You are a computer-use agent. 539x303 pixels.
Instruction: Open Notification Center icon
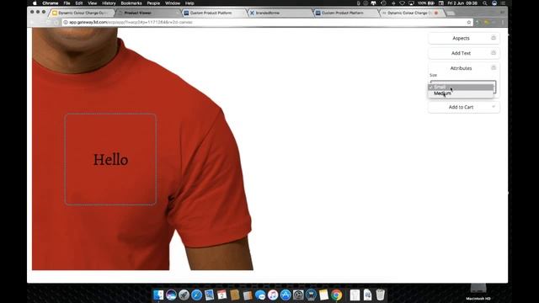click(504, 3)
